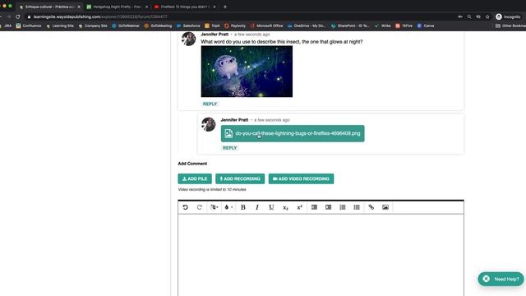
Task: Click the Redo icon in editor toolbar
Action: point(199,207)
